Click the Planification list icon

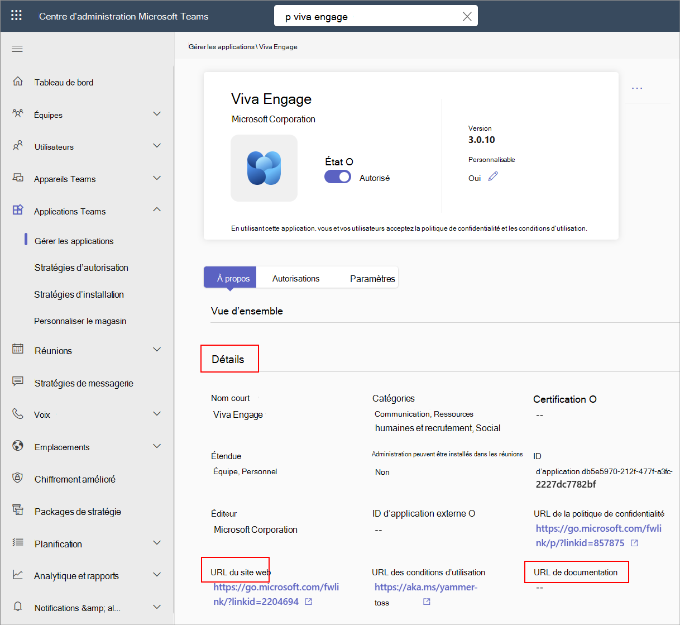click(18, 542)
